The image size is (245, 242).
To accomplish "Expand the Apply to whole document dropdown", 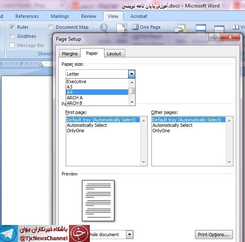I will (x=129, y=235).
